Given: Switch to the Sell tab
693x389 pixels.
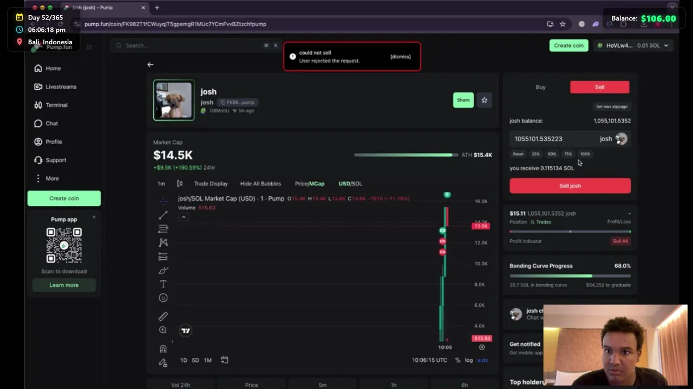Looking at the screenshot, I should (x=600, y=87).
